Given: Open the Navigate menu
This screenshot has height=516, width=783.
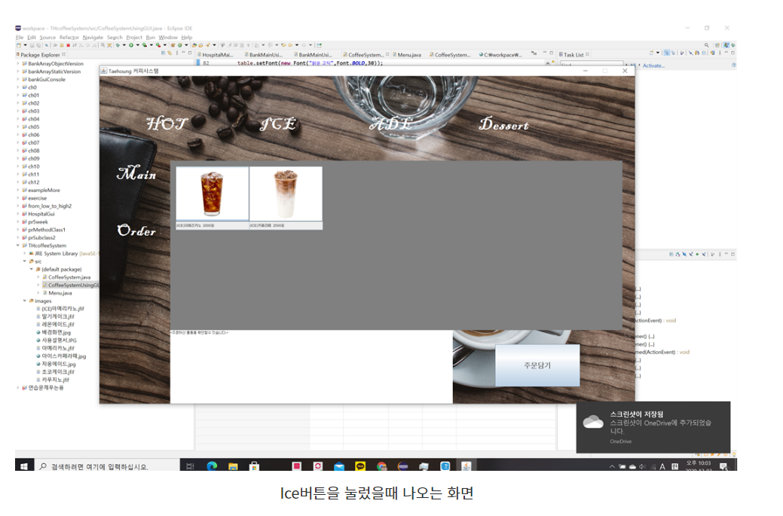Looking at the screenshot, I should click(93, 38).
